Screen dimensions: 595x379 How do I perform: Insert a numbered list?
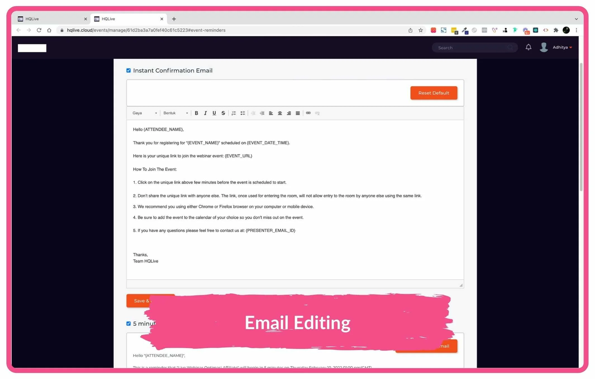point(234,113)
